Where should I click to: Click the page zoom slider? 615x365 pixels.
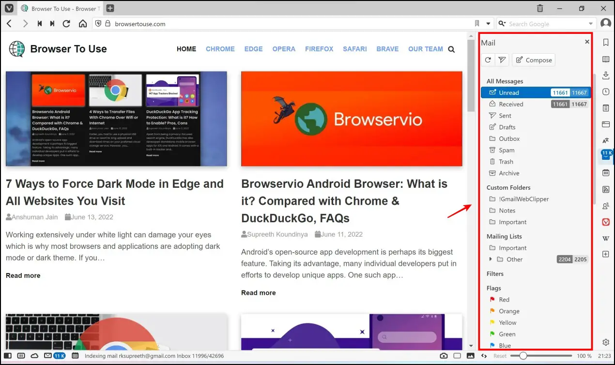(x=541, y=356)
